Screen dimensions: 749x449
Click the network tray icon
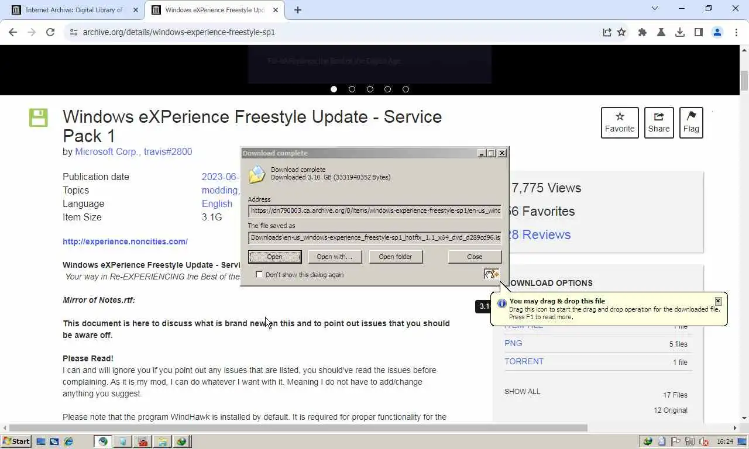(x=690, y=441)
